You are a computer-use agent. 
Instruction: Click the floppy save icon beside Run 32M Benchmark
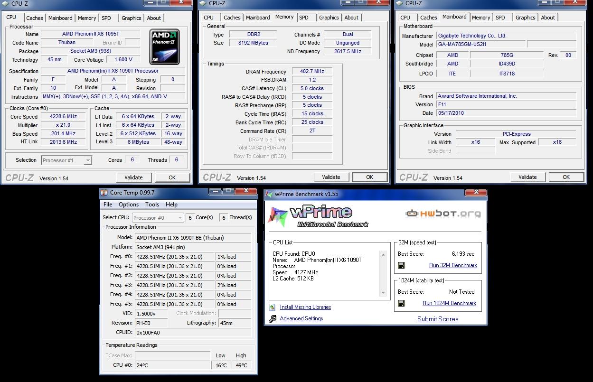click(x=401, y=265)
